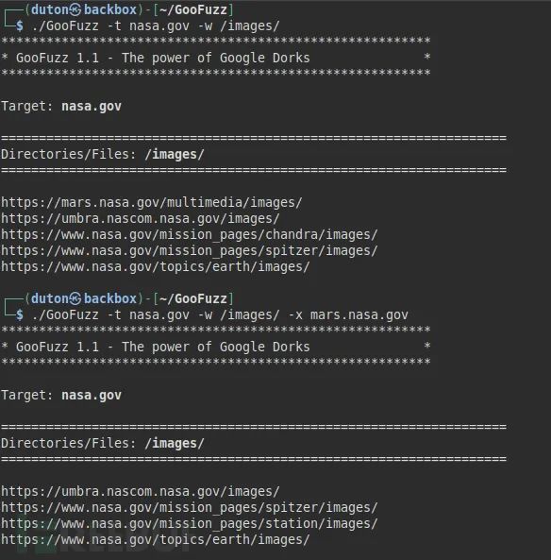Click first Directories/Files /images/ heading

coord(103,154)
